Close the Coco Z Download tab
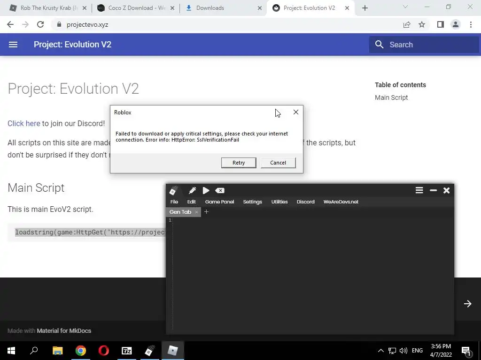 [x=172, y=8]
